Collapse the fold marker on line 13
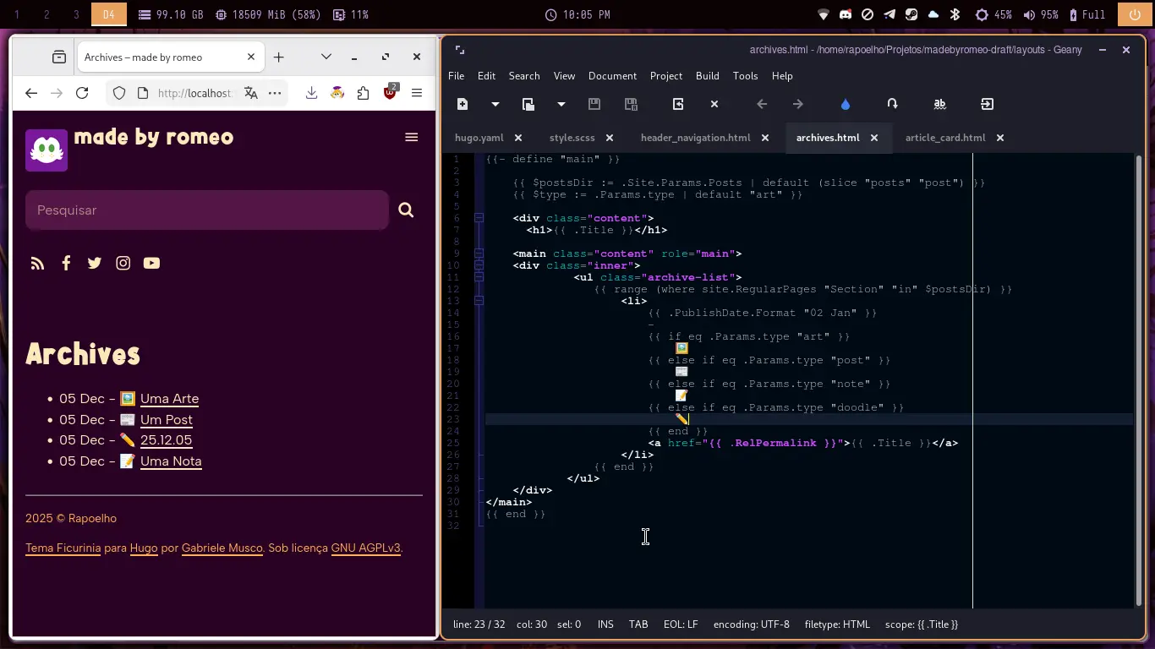The width and height of the screenshot is (1155, 649). [x=479, y=301]
